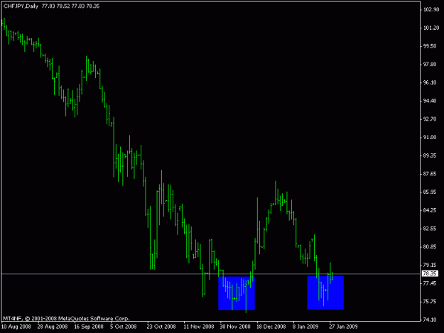Viewport: 444px width, 333px height.
Task: Click the 101.20 price axis label
Action: pos(431,28)
